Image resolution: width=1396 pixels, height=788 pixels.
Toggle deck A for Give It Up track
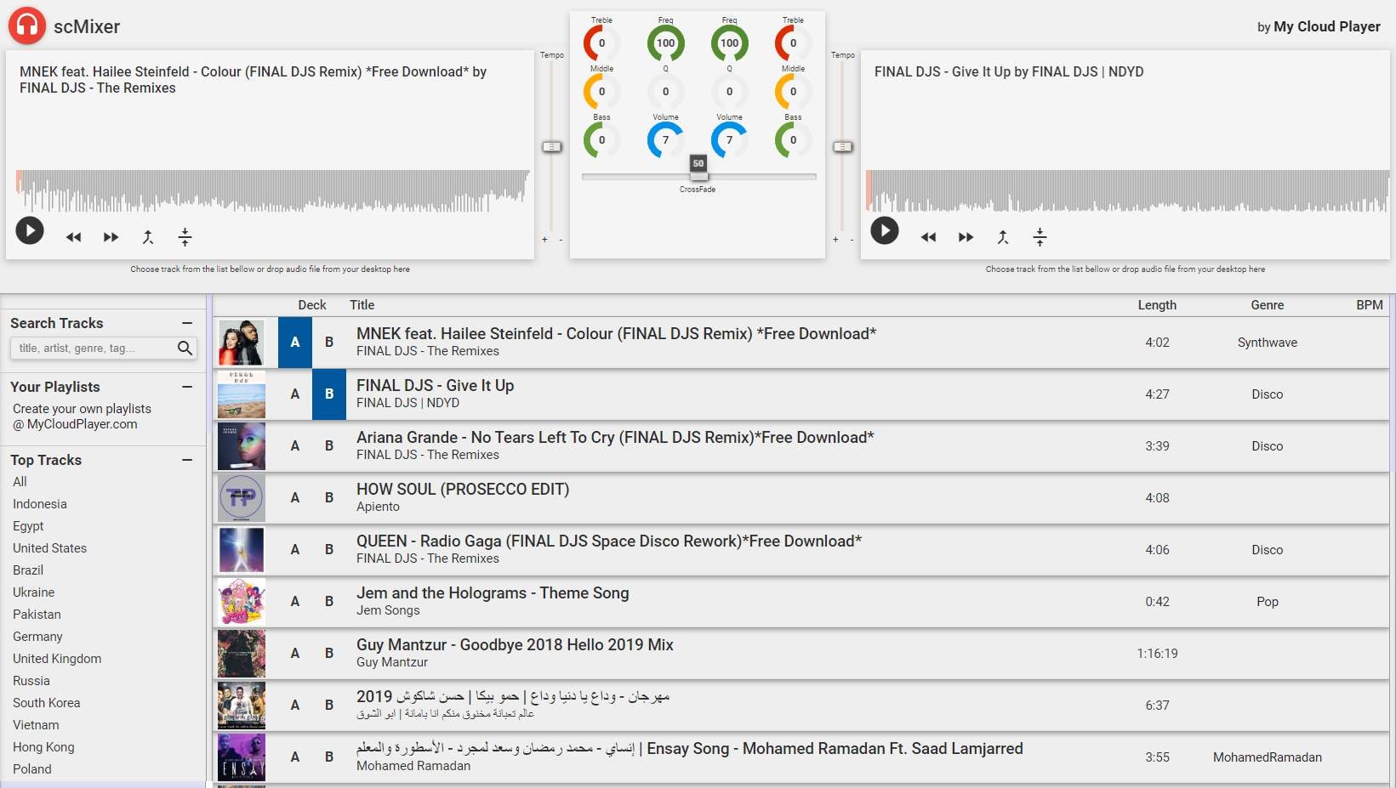pyautogui.click(x=295, y=394)
